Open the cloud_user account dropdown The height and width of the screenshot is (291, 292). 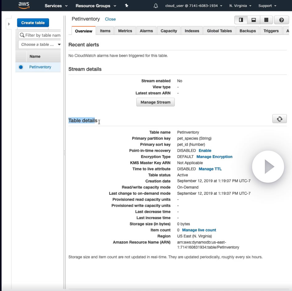point(194,6)
